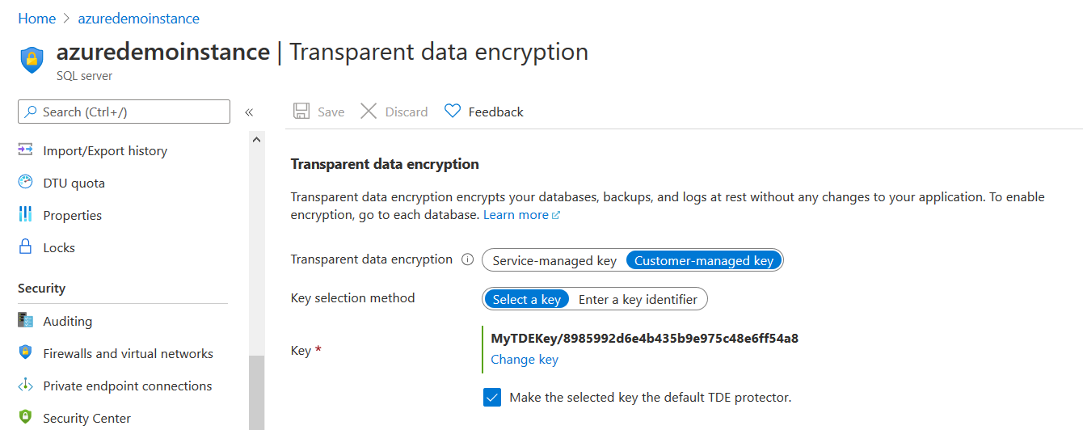Click the Import/Export history icon
This screenshot has width=1083, height=430.
pyautogui.click(x=26, y=150)
